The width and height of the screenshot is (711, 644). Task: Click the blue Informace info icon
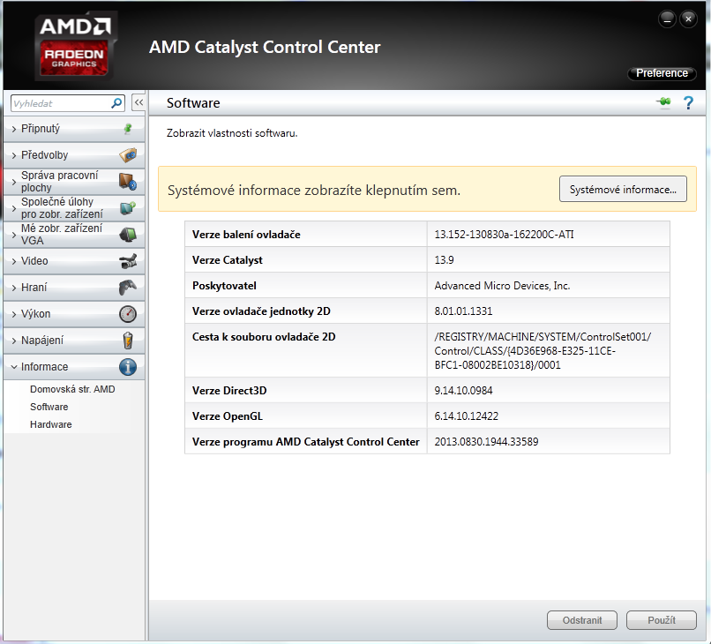click(x=128, y=366)
